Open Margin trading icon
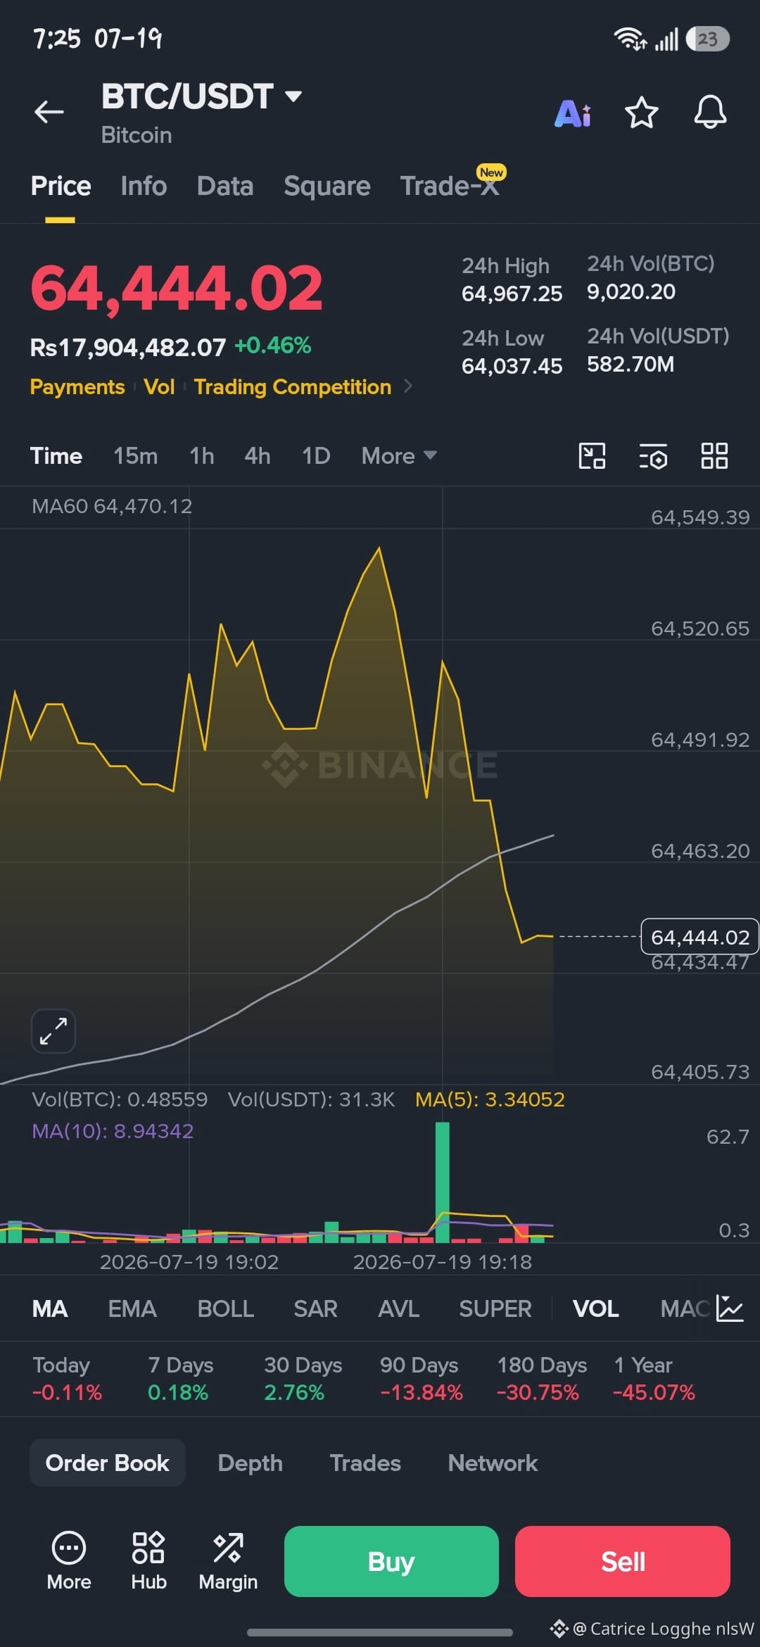This screenshot has height=1647, width=760. pos(228,1561)
